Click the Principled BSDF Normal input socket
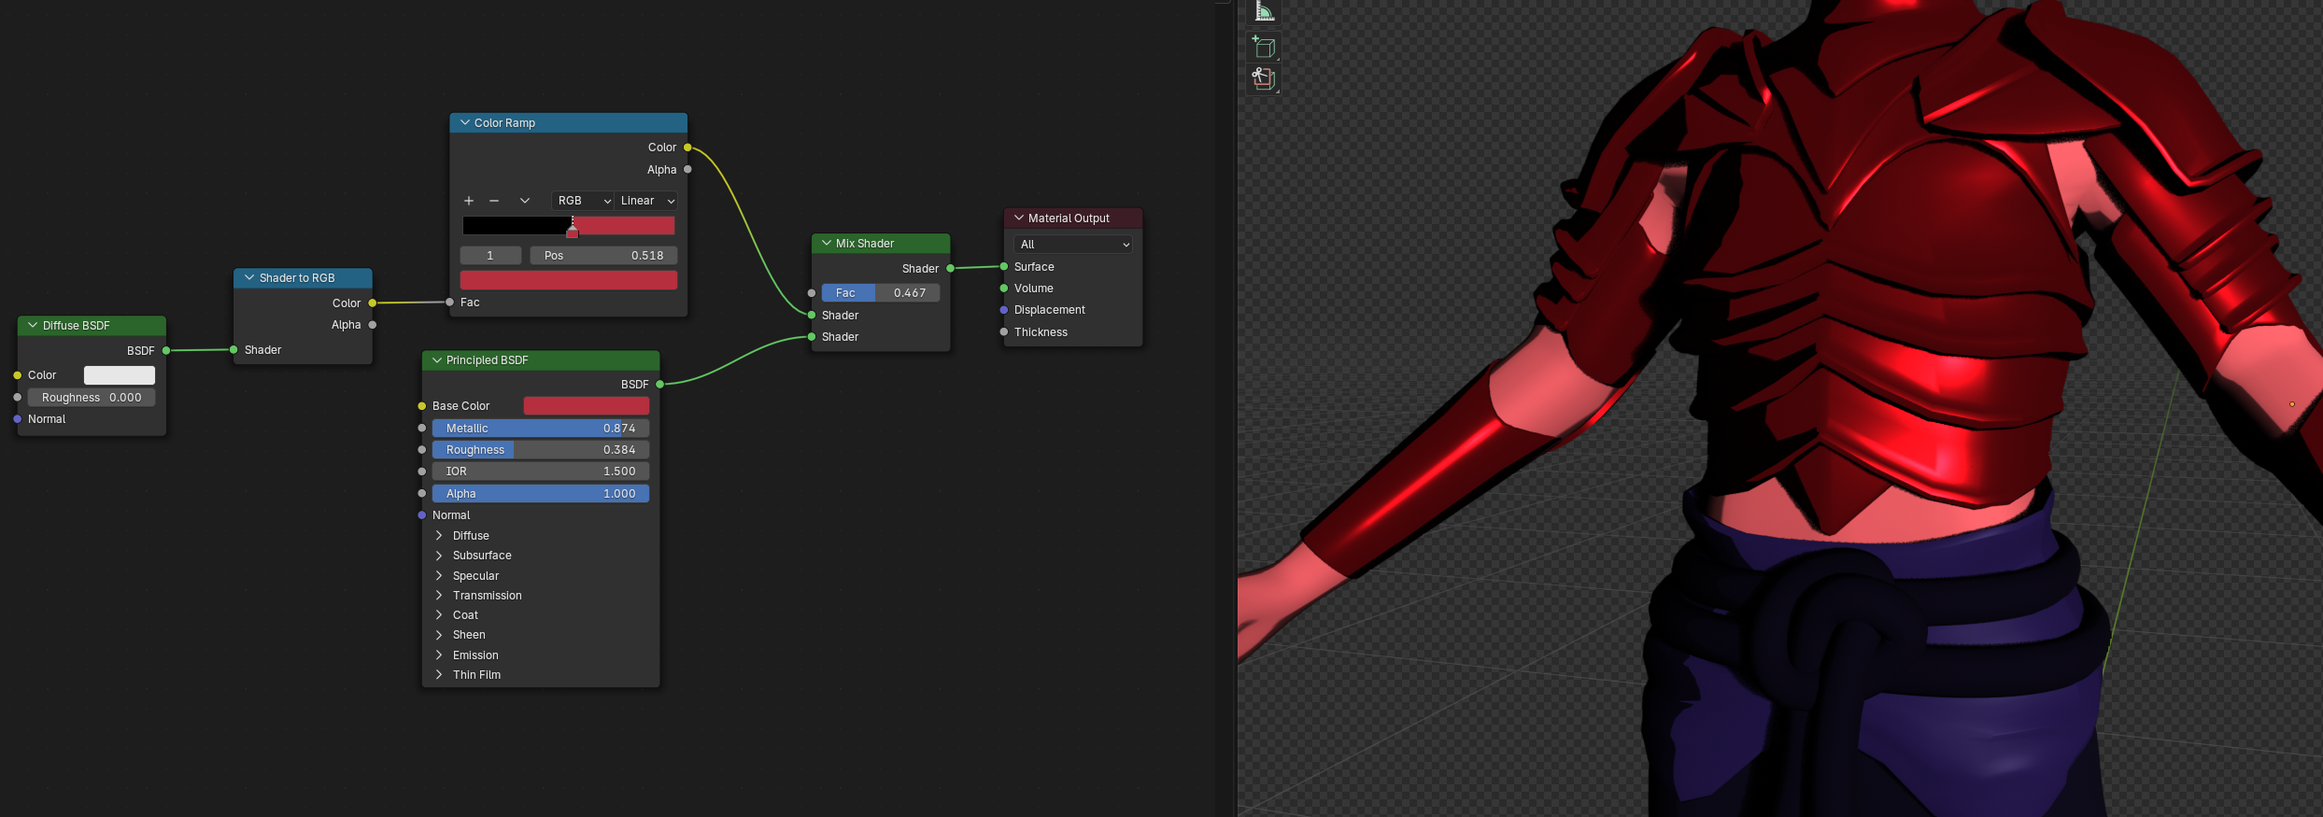Image resolution: width=2323 pixels, height=817 pixels. [422, 515]
